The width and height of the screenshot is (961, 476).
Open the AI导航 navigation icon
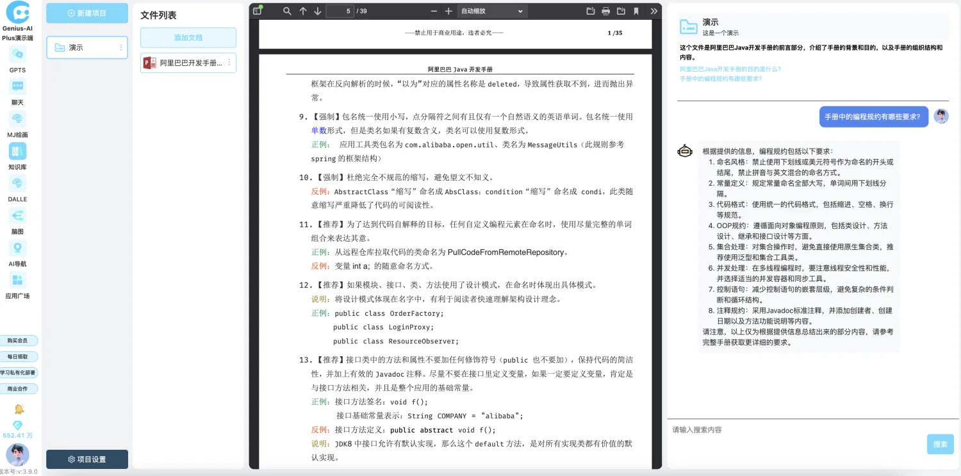point(17,248)
